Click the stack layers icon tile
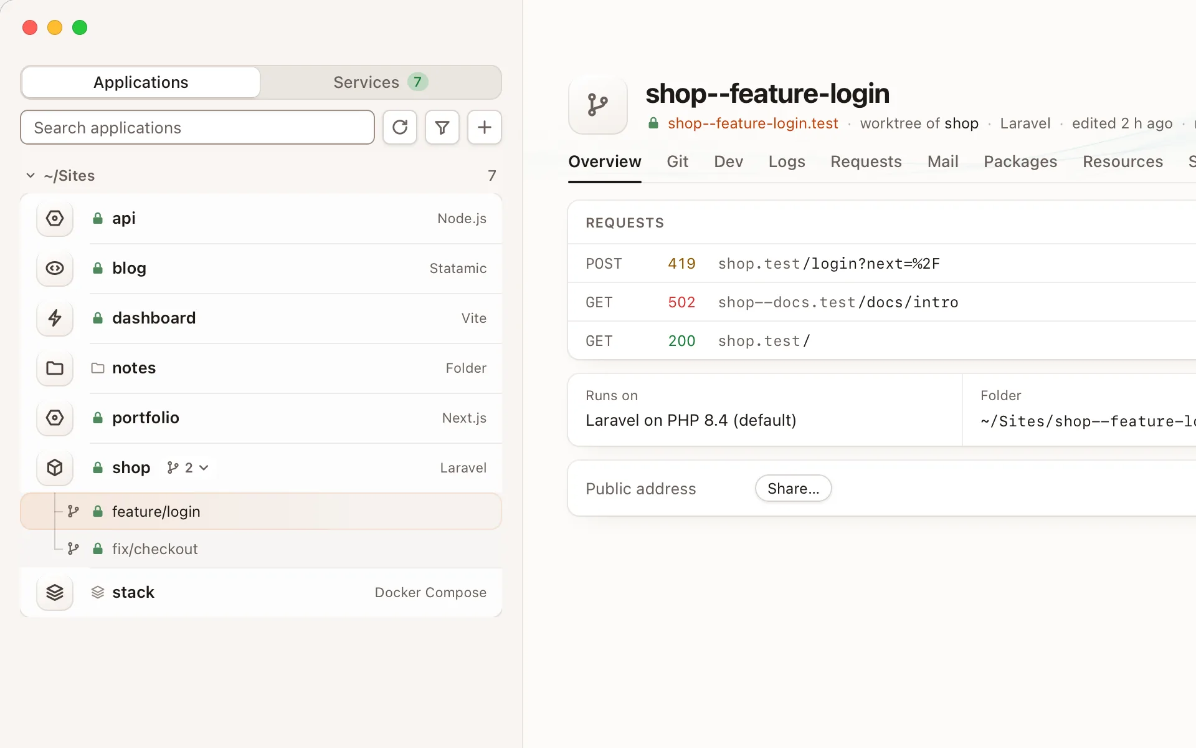Image resolution: width=1196 pixels, height=748 pixels. pyautogui.click(x=55, y=592)
